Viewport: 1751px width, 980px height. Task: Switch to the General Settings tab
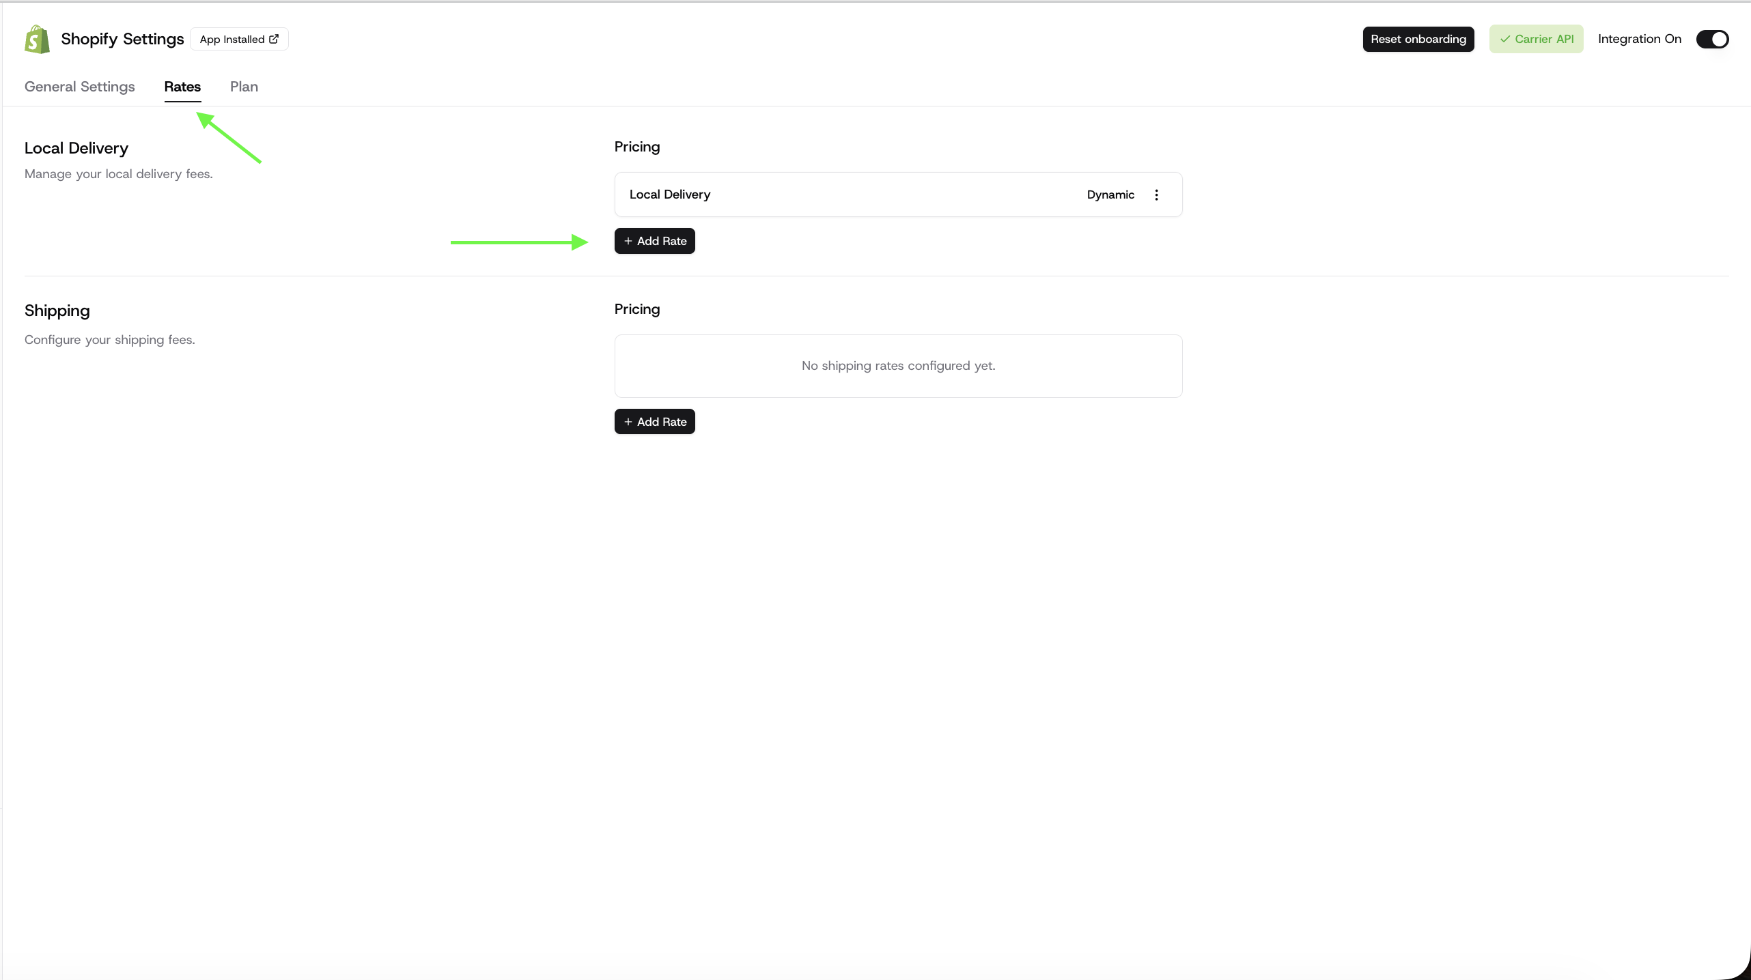pos(80,87)
